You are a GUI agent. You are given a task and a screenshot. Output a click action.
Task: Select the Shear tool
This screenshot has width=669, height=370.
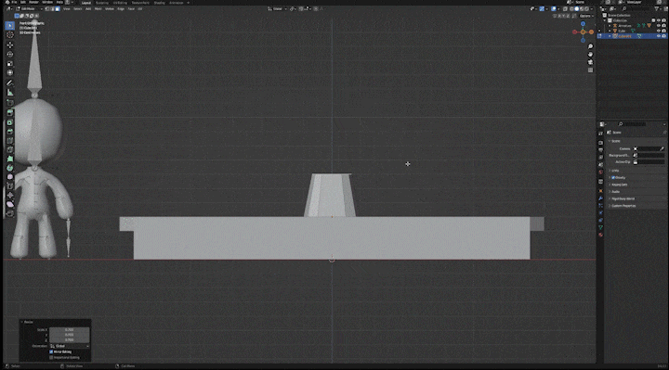tap(10, 204)
